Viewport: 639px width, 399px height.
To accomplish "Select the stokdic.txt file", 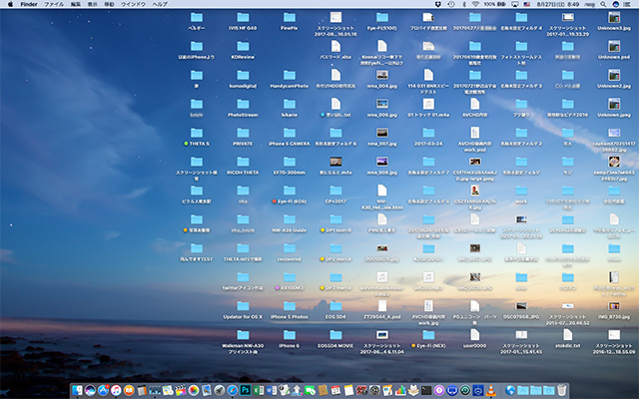I will (x=566, y=334).
